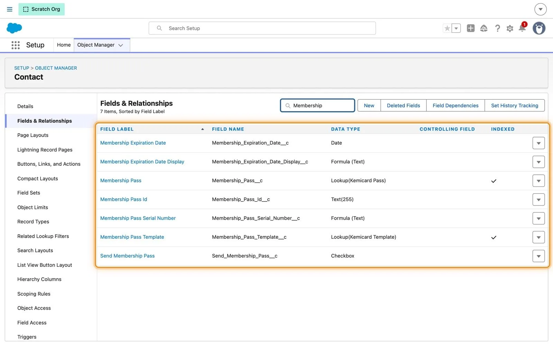Sort by the FIELD LABEL column header

coord(117,129)
